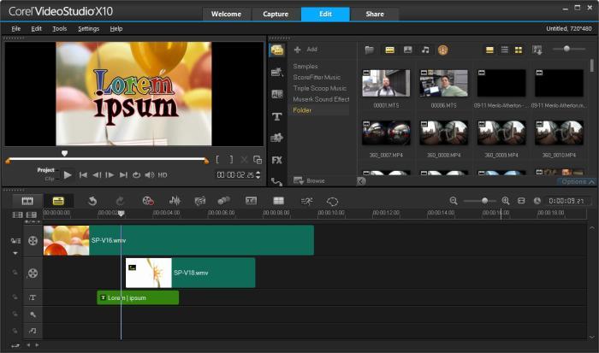Open the Sound Mixer waveform icon
This screenshot has height=353, width=599.
[x=175, y=200]
